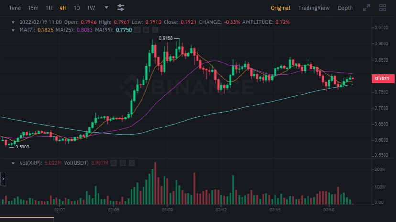Open more time intervals dropdown

click(x=106, y=8)
